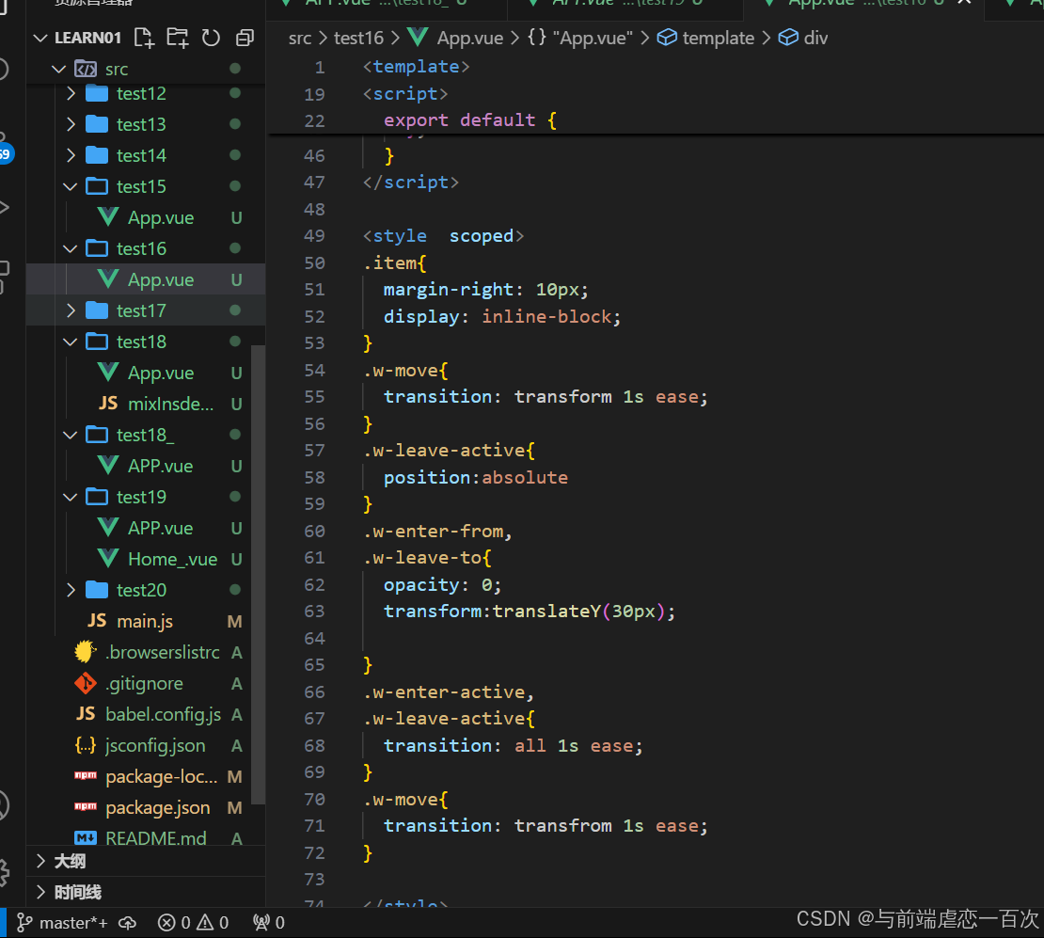Open .gitignore file
Image resolution: width=1044 pixels, height=938 pixels.
(144, 684)
